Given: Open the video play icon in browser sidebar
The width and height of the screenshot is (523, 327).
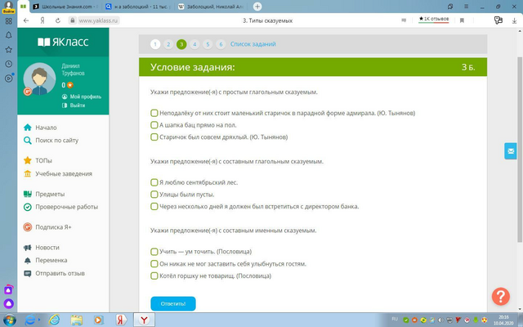Looking at the screenshot, I should [9, 78].
